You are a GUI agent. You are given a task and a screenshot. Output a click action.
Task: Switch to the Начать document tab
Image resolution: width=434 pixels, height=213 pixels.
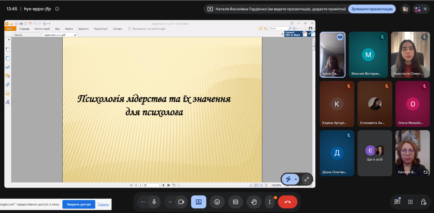[x=26, y=35]
